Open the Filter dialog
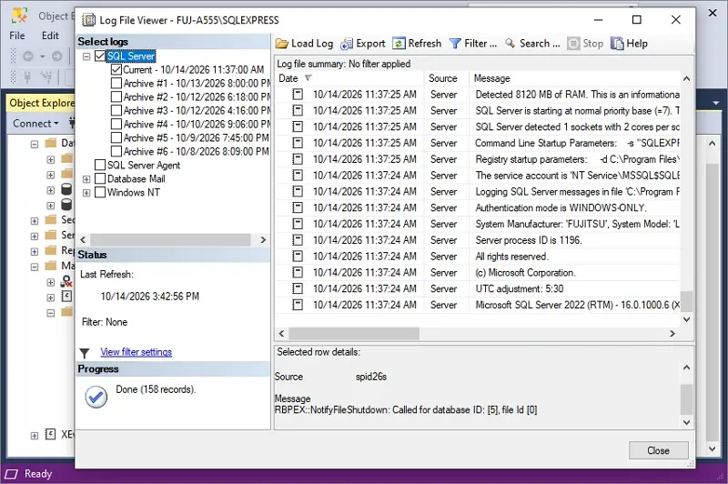This screenshot has height=484, width=728. coord(473,44)
